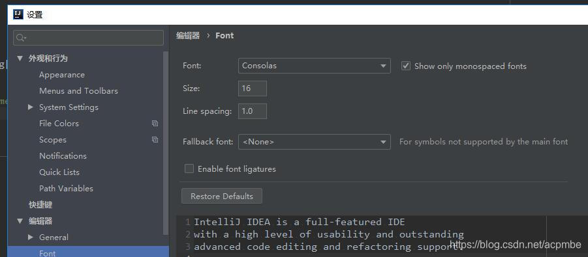Go to Notifications settings

click(x=63, y=156)
